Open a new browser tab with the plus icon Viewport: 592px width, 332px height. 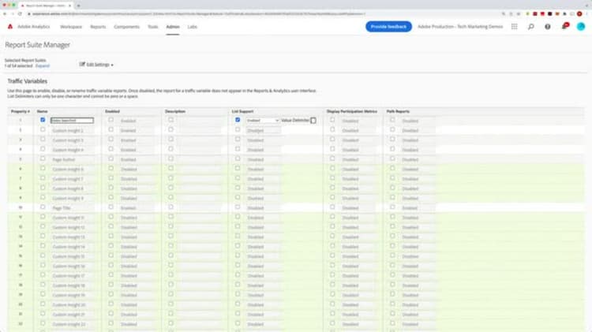tap(78, 6)
